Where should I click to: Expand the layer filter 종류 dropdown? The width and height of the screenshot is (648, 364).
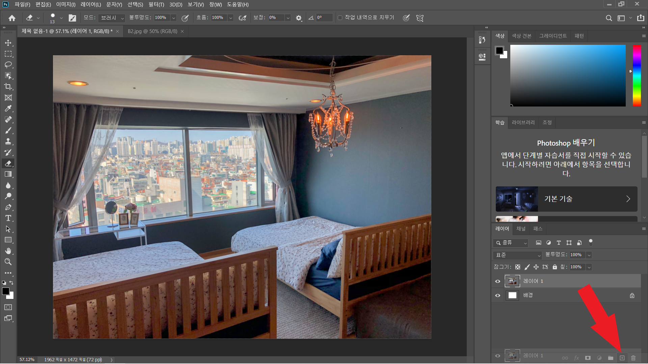(511, 243)
